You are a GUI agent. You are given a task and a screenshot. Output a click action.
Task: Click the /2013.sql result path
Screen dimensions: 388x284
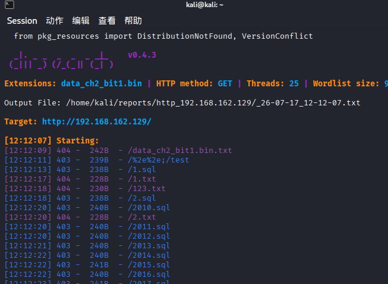149,246
